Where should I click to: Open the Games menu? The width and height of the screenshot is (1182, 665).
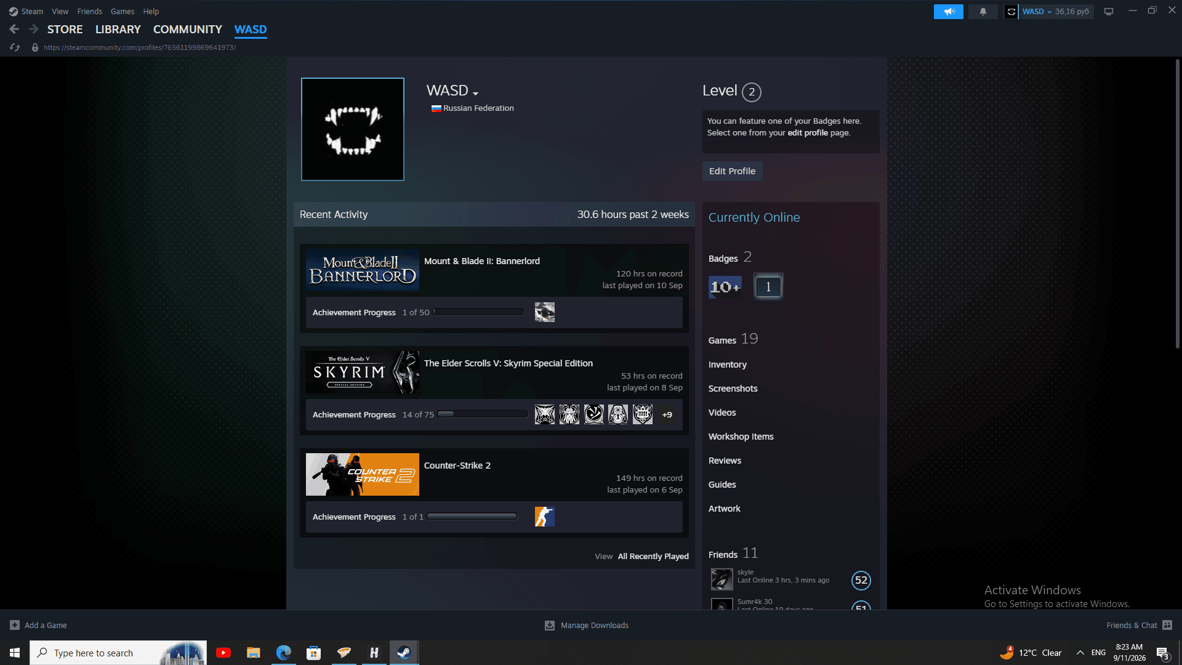pyautogui.click(x=123, y=12)
